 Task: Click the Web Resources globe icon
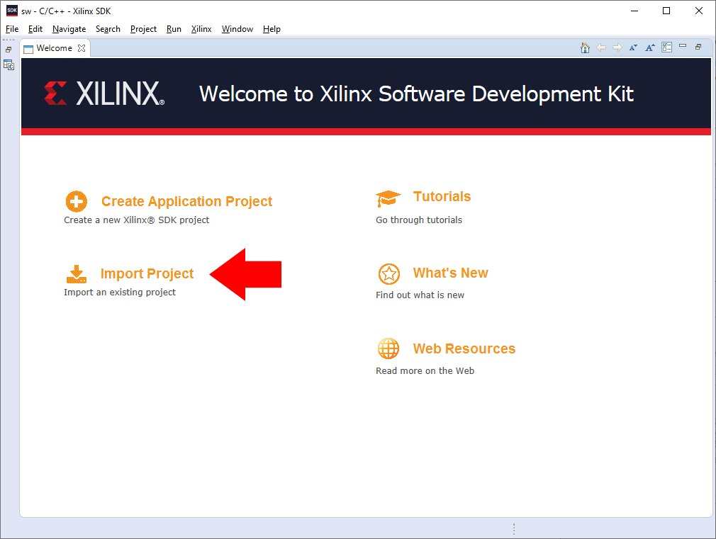pos(388,348)
